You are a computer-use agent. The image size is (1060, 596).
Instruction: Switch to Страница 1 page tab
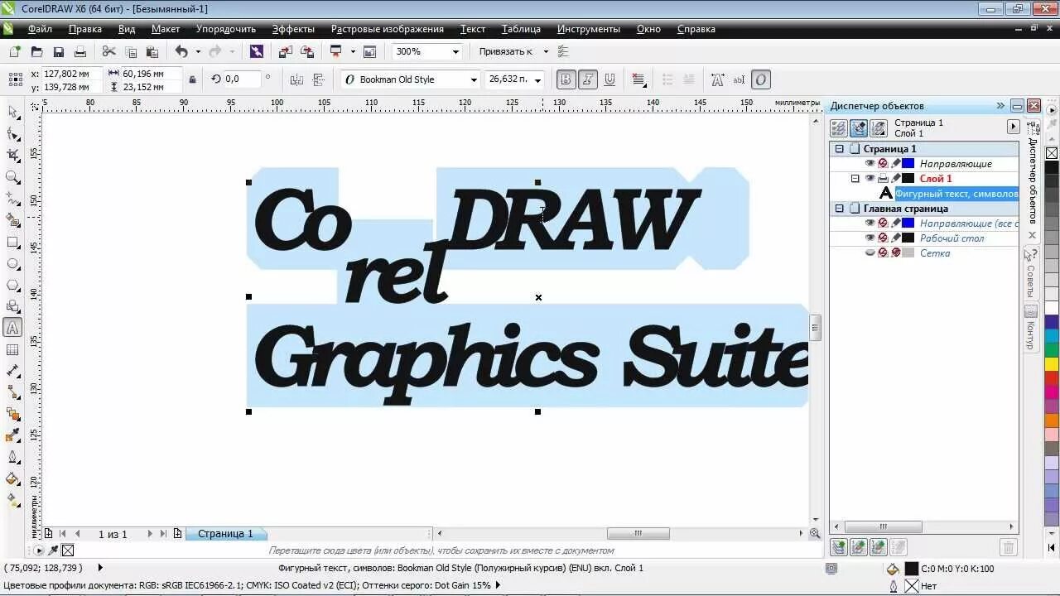225,534
